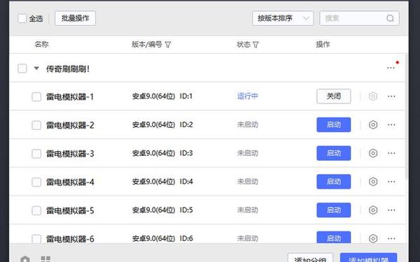Screen dimensions: 420x262
Task: Open settings for 雷电模拟器-1
Action: click(373, 96)
